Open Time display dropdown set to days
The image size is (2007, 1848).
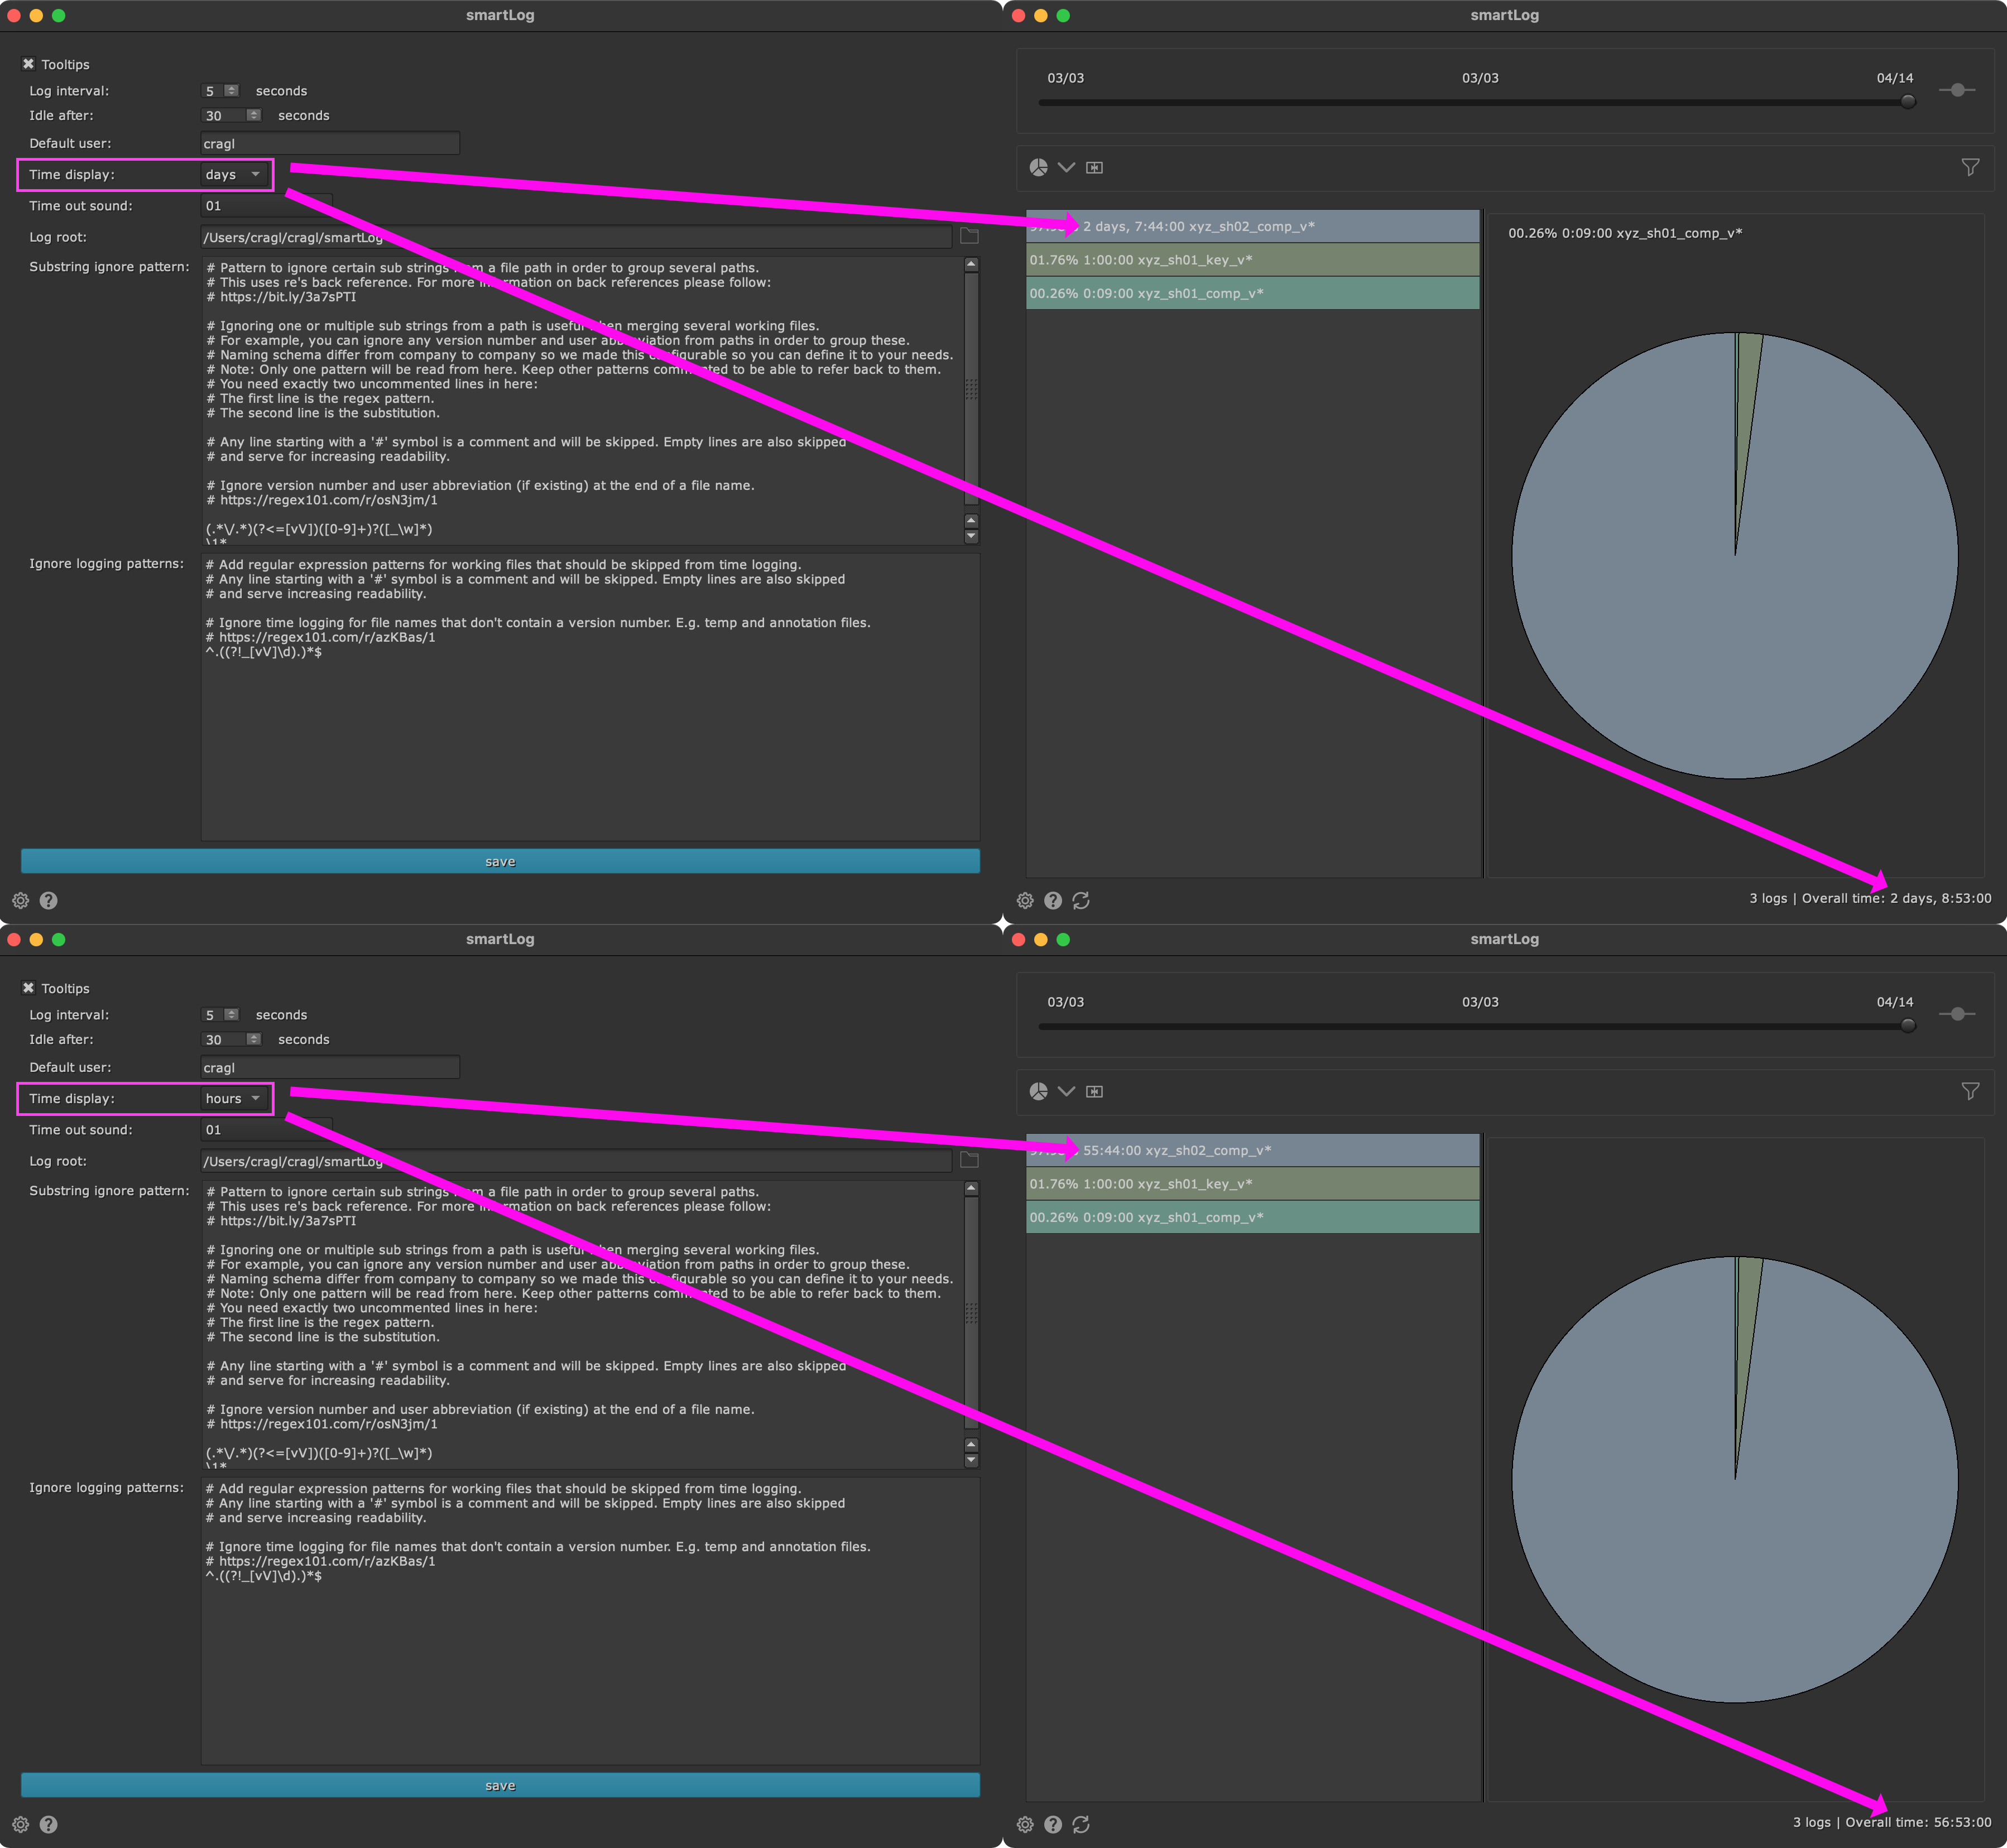(x=234, y=174)
